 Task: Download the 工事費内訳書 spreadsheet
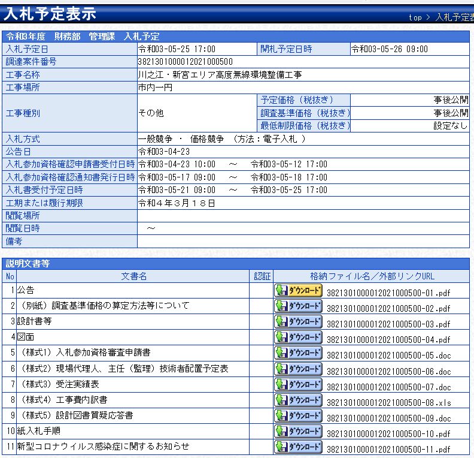pos(298,400)
